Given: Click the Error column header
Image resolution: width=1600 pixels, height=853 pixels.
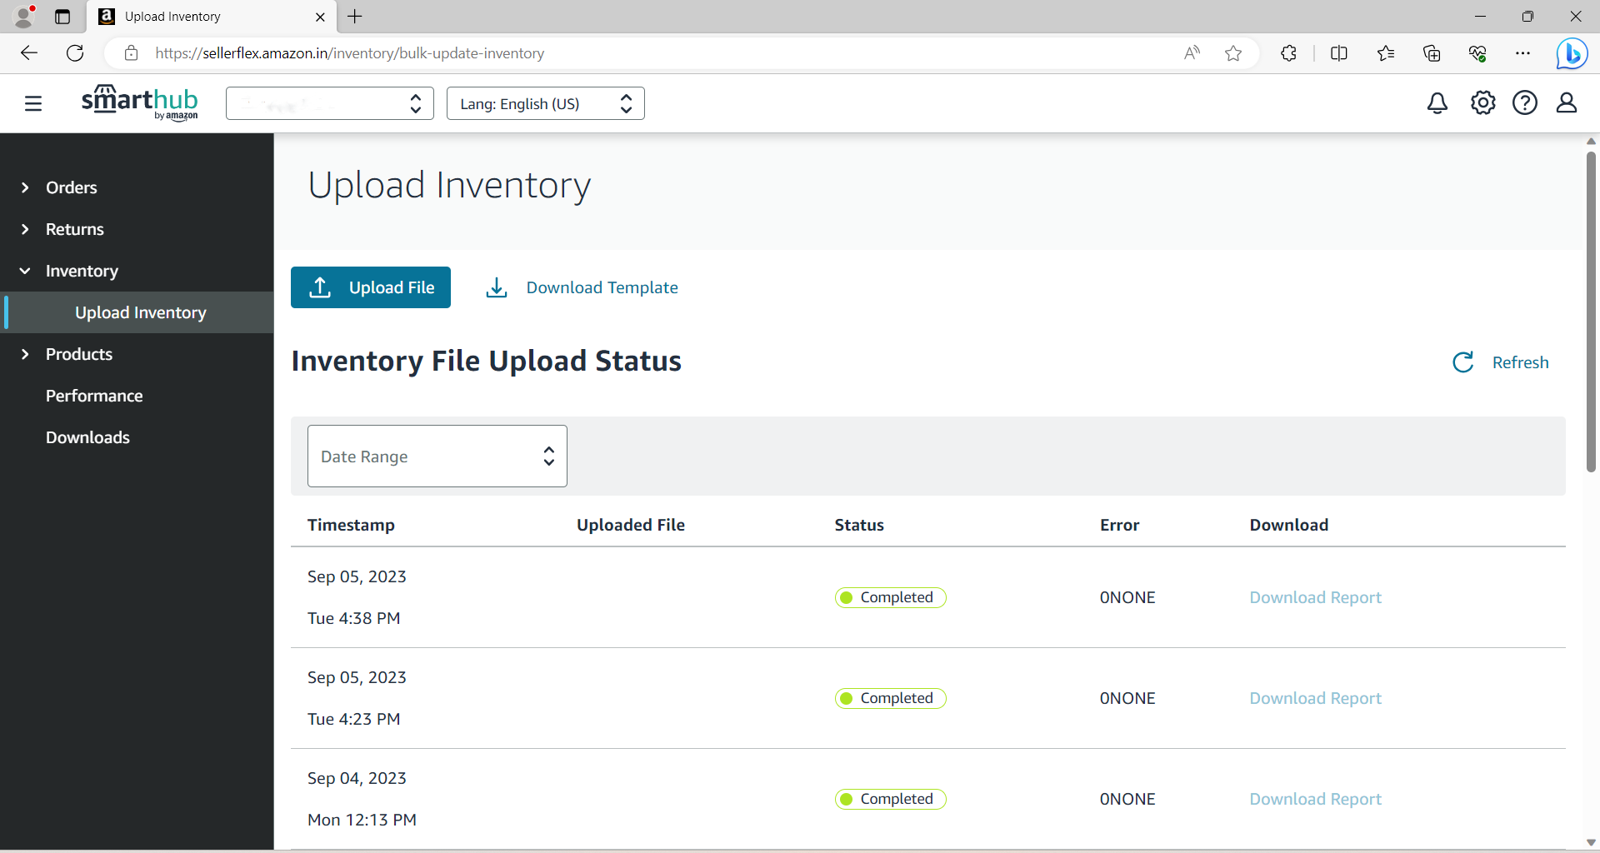Looking at the screenshot, I should pyautogui.click(x=1119, y=525).
